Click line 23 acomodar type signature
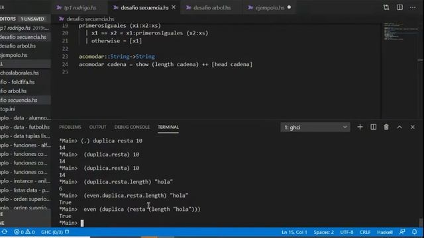424x238 pixels. tap(117, 57)
